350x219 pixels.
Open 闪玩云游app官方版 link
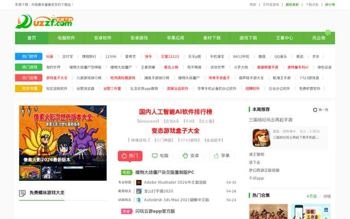(x=155, y=211)
